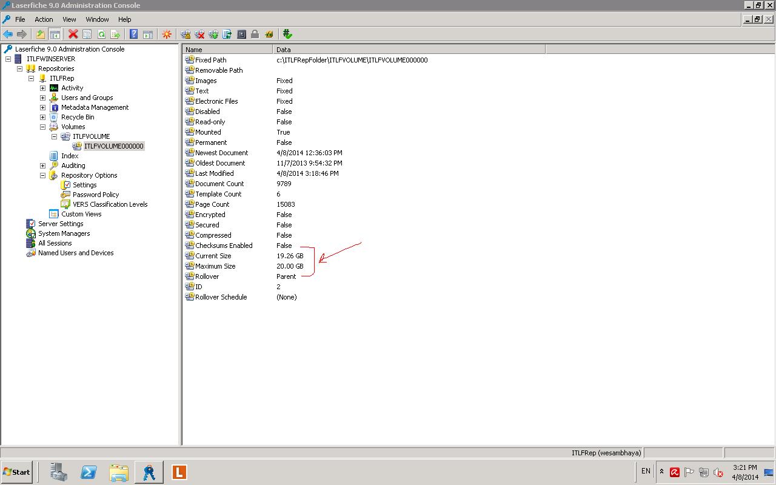This screenshot has height=485, width=776.
Task: Click the volume with padlock toolbar icon
Action: pos(186,35)
